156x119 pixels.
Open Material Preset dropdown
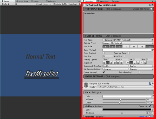pos(128,43)
